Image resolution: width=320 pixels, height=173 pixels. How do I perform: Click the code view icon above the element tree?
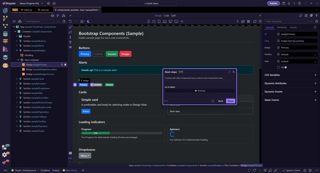(x=14, y=21)
